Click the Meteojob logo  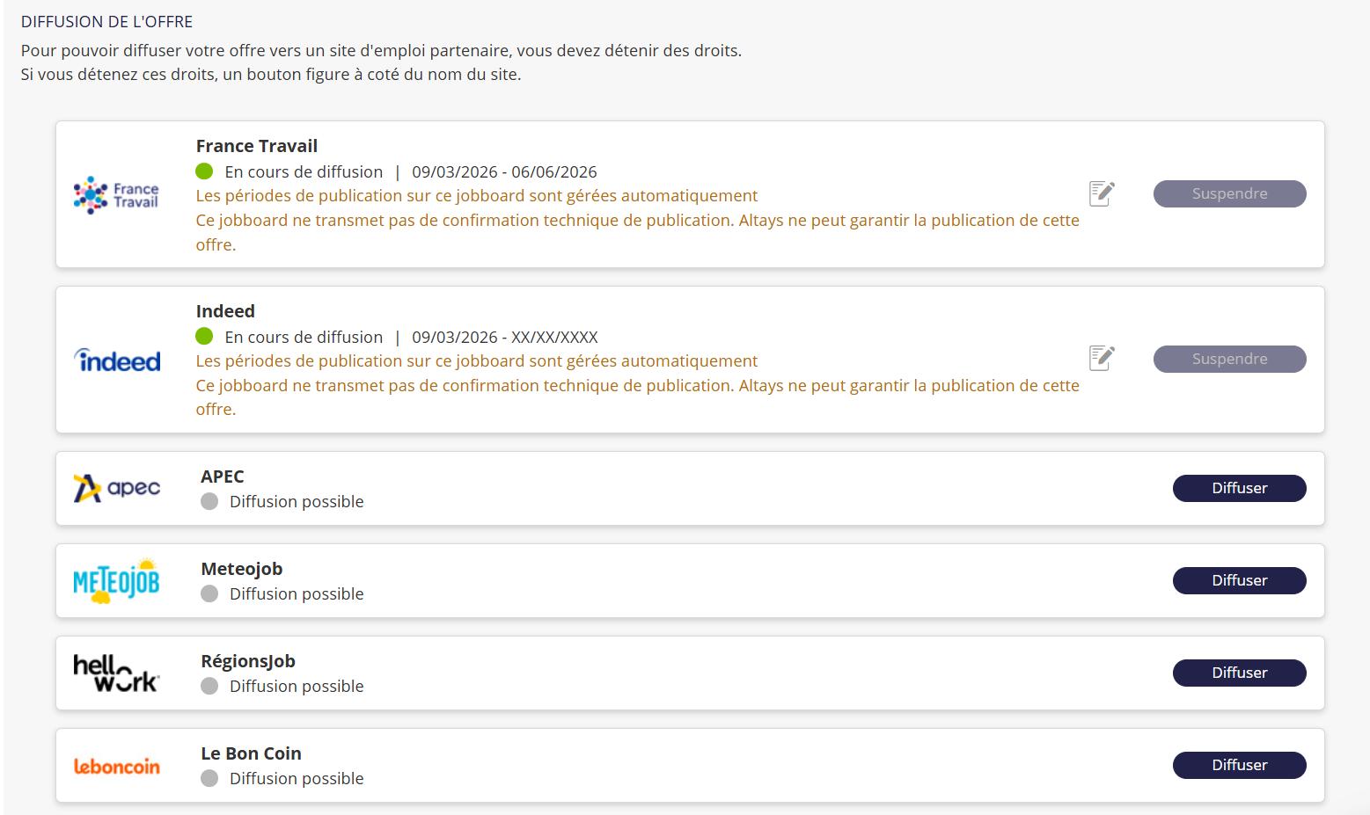116,581
